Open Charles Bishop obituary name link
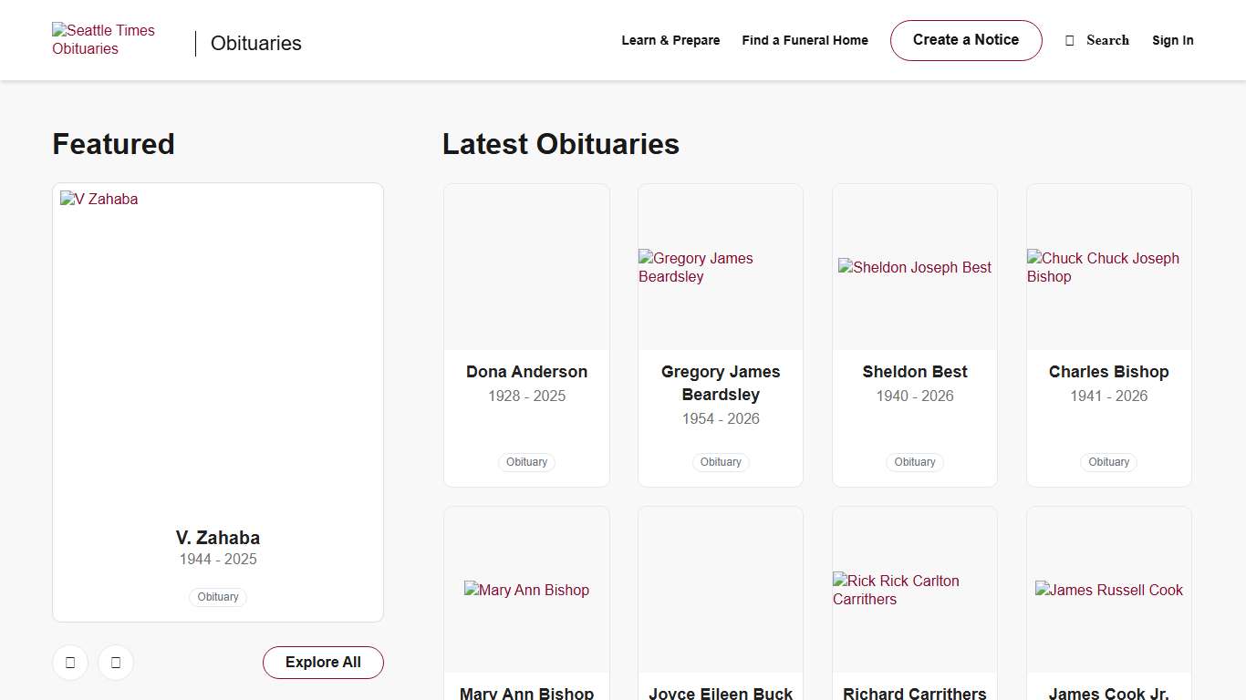This screenshot has height=700, width=1246. click(x=1108, y=372)
